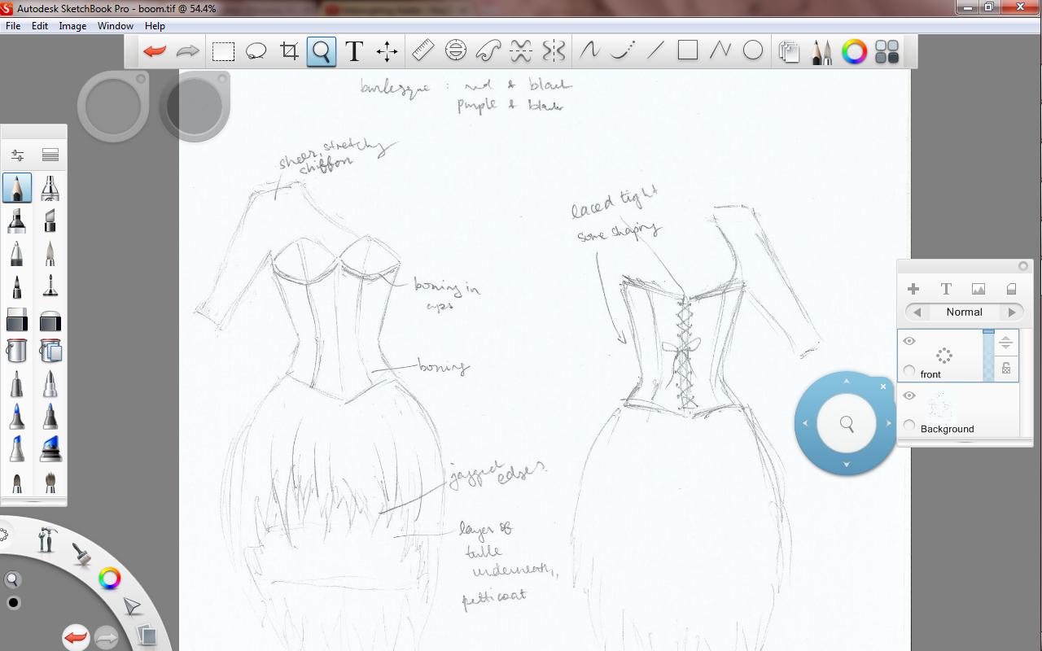Select the Steady Stroke tool
Viewport: 1042px width, 651px height.
tap(589, 51)
